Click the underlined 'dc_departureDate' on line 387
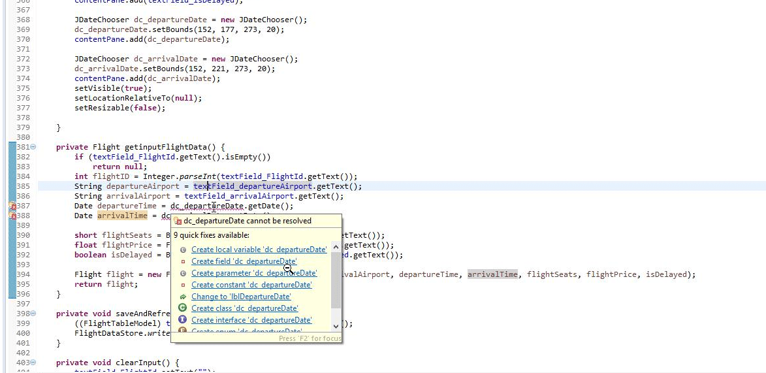The width and height of the screenshot is (766, 373). click(206, 206)
